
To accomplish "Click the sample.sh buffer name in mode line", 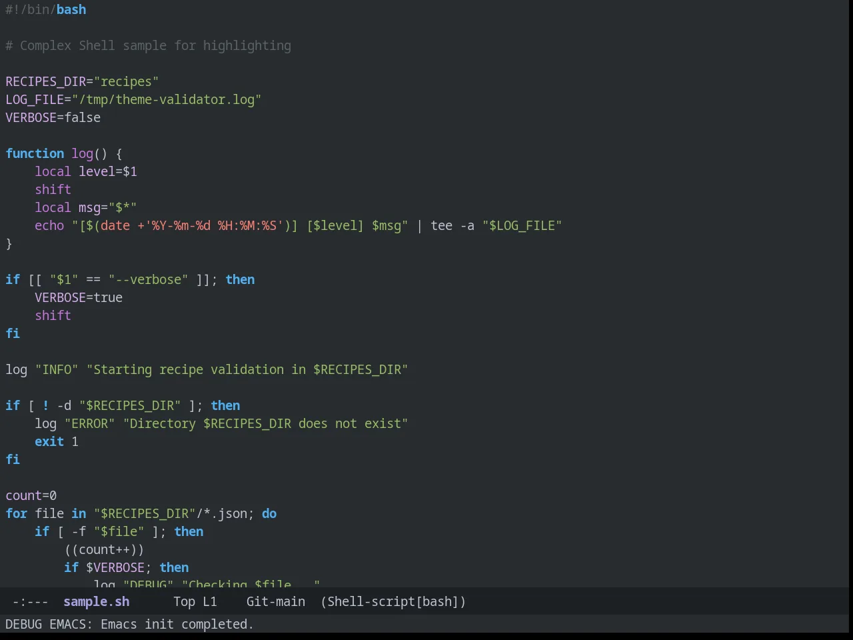I will pos(97,601).
